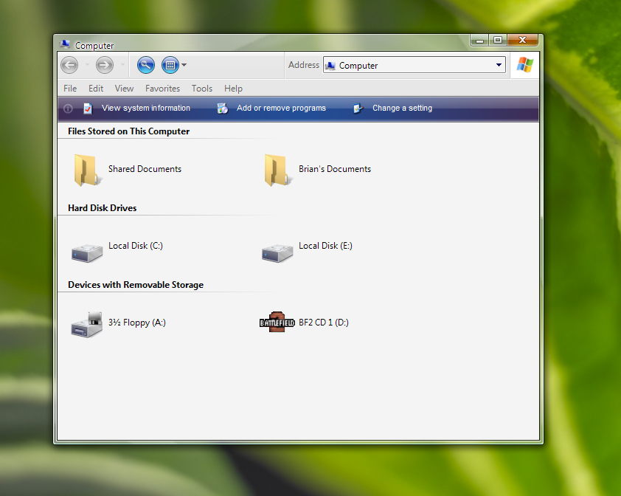Select the Local Disk (C:) drive icon
The image size is (621, 496).
[87, 251]
